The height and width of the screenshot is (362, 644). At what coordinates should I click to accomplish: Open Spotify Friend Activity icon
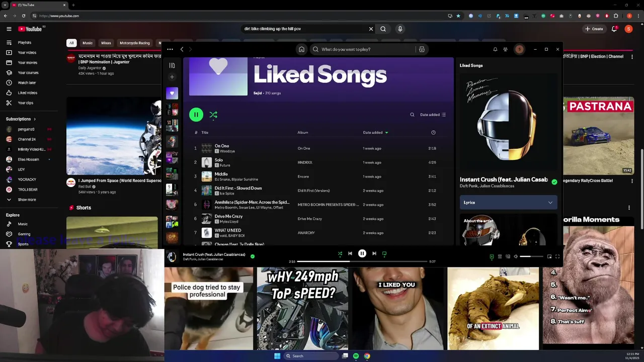(505, 49)
